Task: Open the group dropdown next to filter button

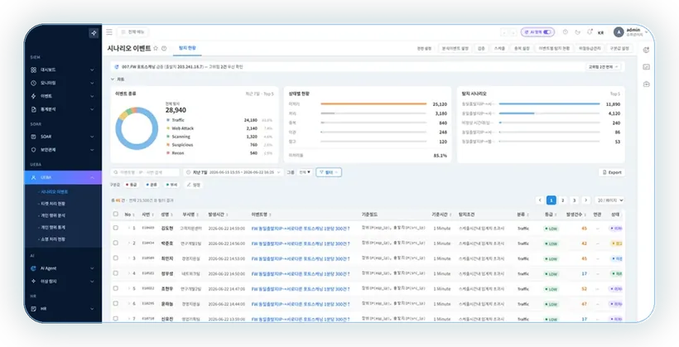Action: (x=305, y=172)
